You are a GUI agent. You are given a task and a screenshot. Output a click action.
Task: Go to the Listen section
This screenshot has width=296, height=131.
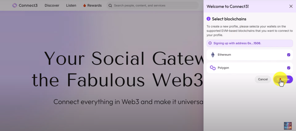71,5
